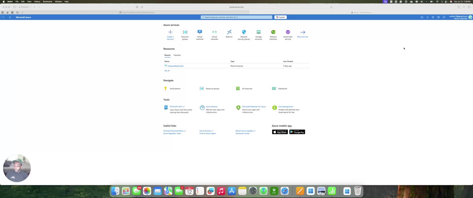The image size is (473, 198).
Task: Open Music app in Dock
Action: [221, 191]
